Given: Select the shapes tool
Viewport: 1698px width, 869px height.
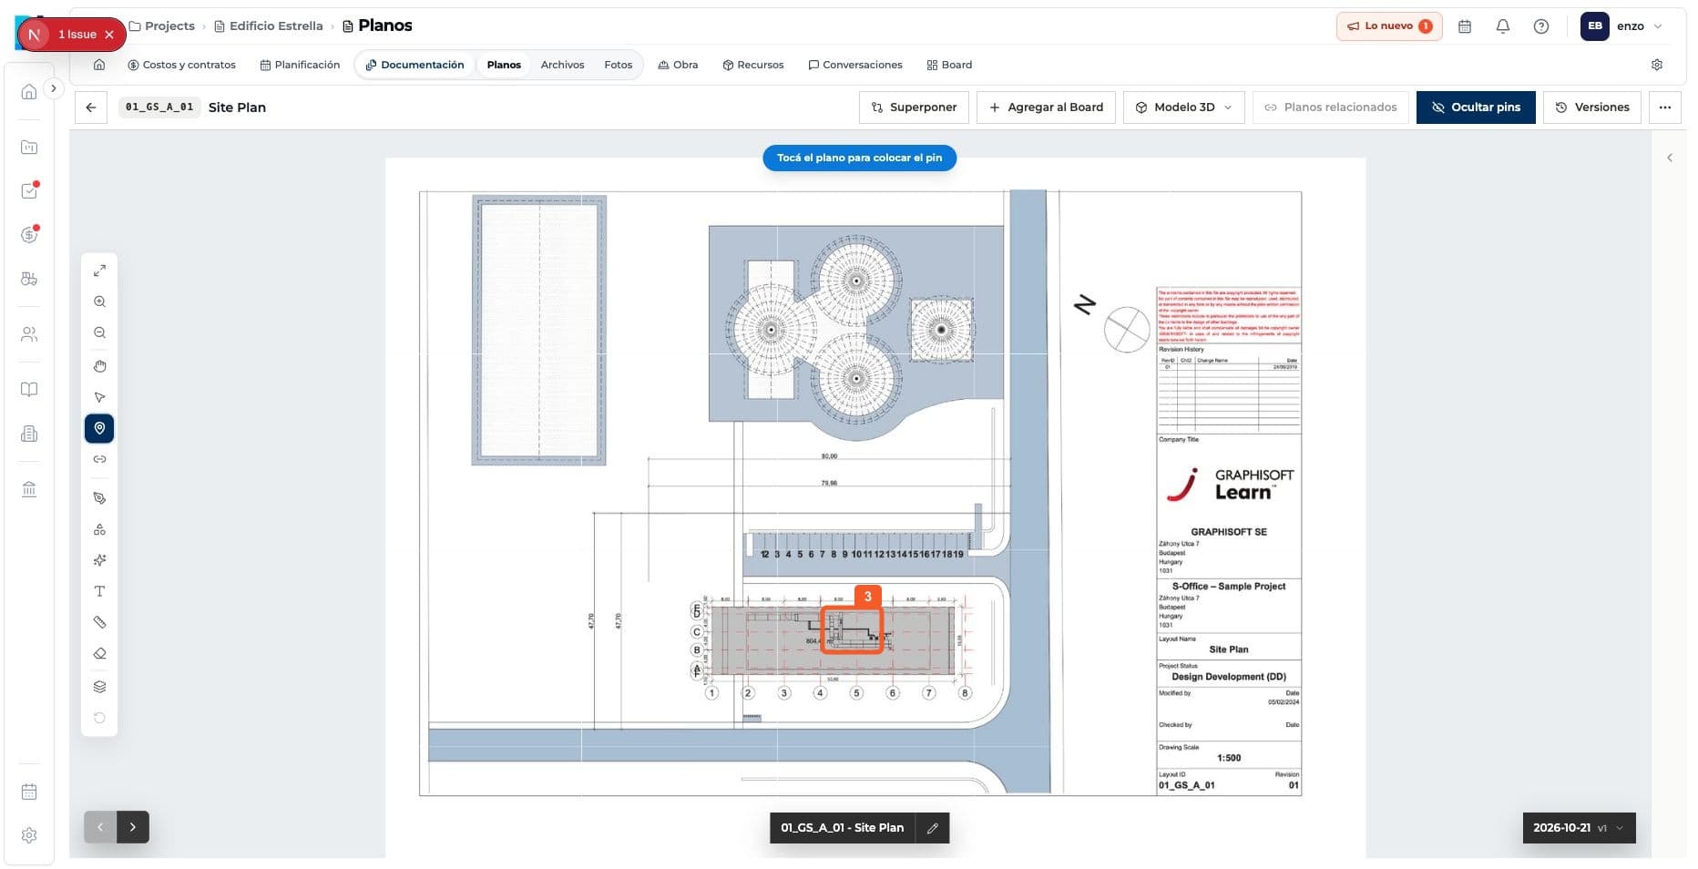Looking at the screenshot, I should pos(99,529).
